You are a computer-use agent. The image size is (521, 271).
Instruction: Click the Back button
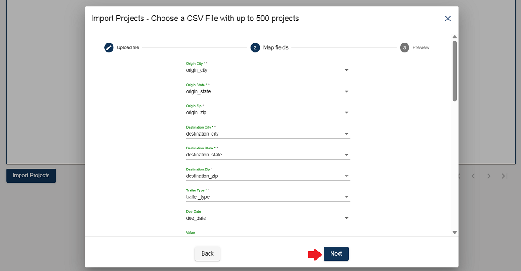[207, 254]
